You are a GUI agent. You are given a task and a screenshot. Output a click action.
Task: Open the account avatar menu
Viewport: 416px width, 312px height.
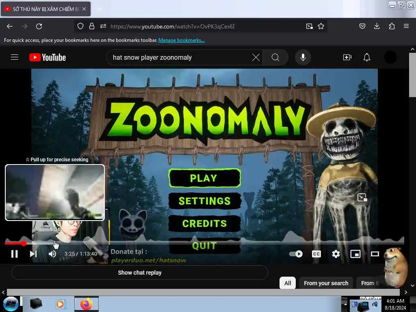pos(390,57)
